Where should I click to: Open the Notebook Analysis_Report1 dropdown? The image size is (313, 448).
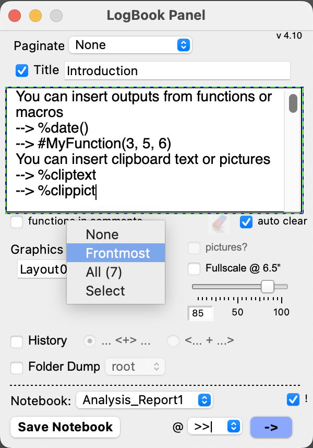(145, 400)
